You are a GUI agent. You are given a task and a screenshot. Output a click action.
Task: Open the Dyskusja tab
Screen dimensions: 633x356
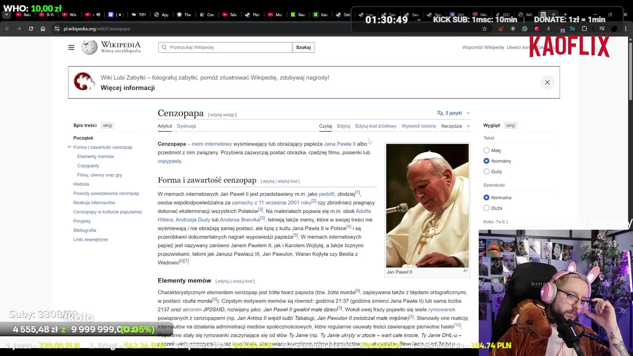pyautogui.click(x=186, y=126)
